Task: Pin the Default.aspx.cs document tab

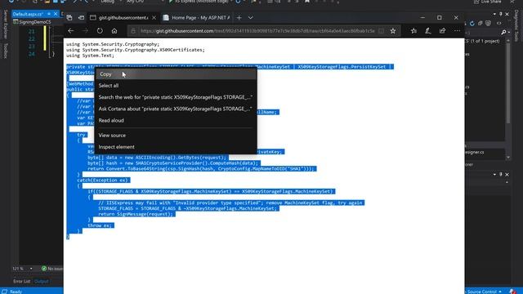Action: pos(49,14)
